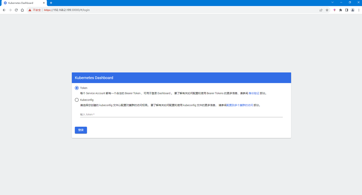Click the browser home icon
Image resolution: width=362 pixels, height=195 pixels.
point(22,10)
